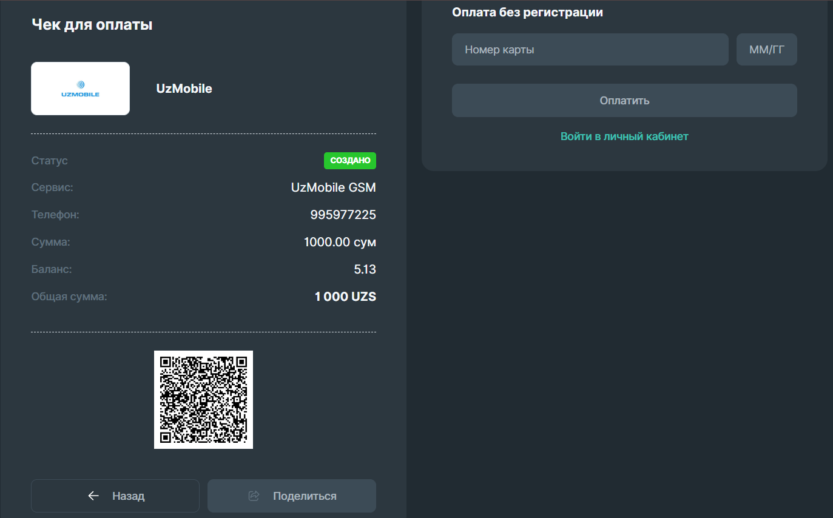Click the UzMobile GSM service value
This screenshot has height=518, width=833.
[333, 188]
